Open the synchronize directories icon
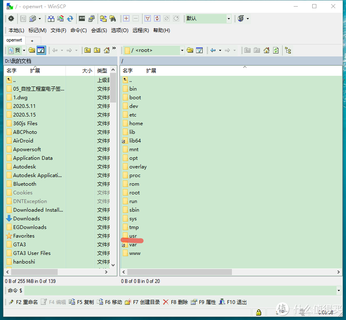Viewport: 346px width, 320px height. [51, 19]
